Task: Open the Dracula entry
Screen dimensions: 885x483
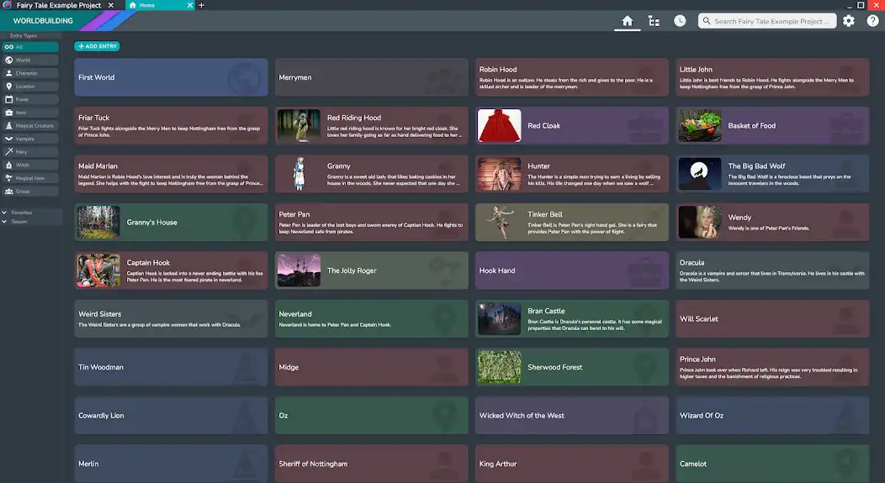Action: 772,270
